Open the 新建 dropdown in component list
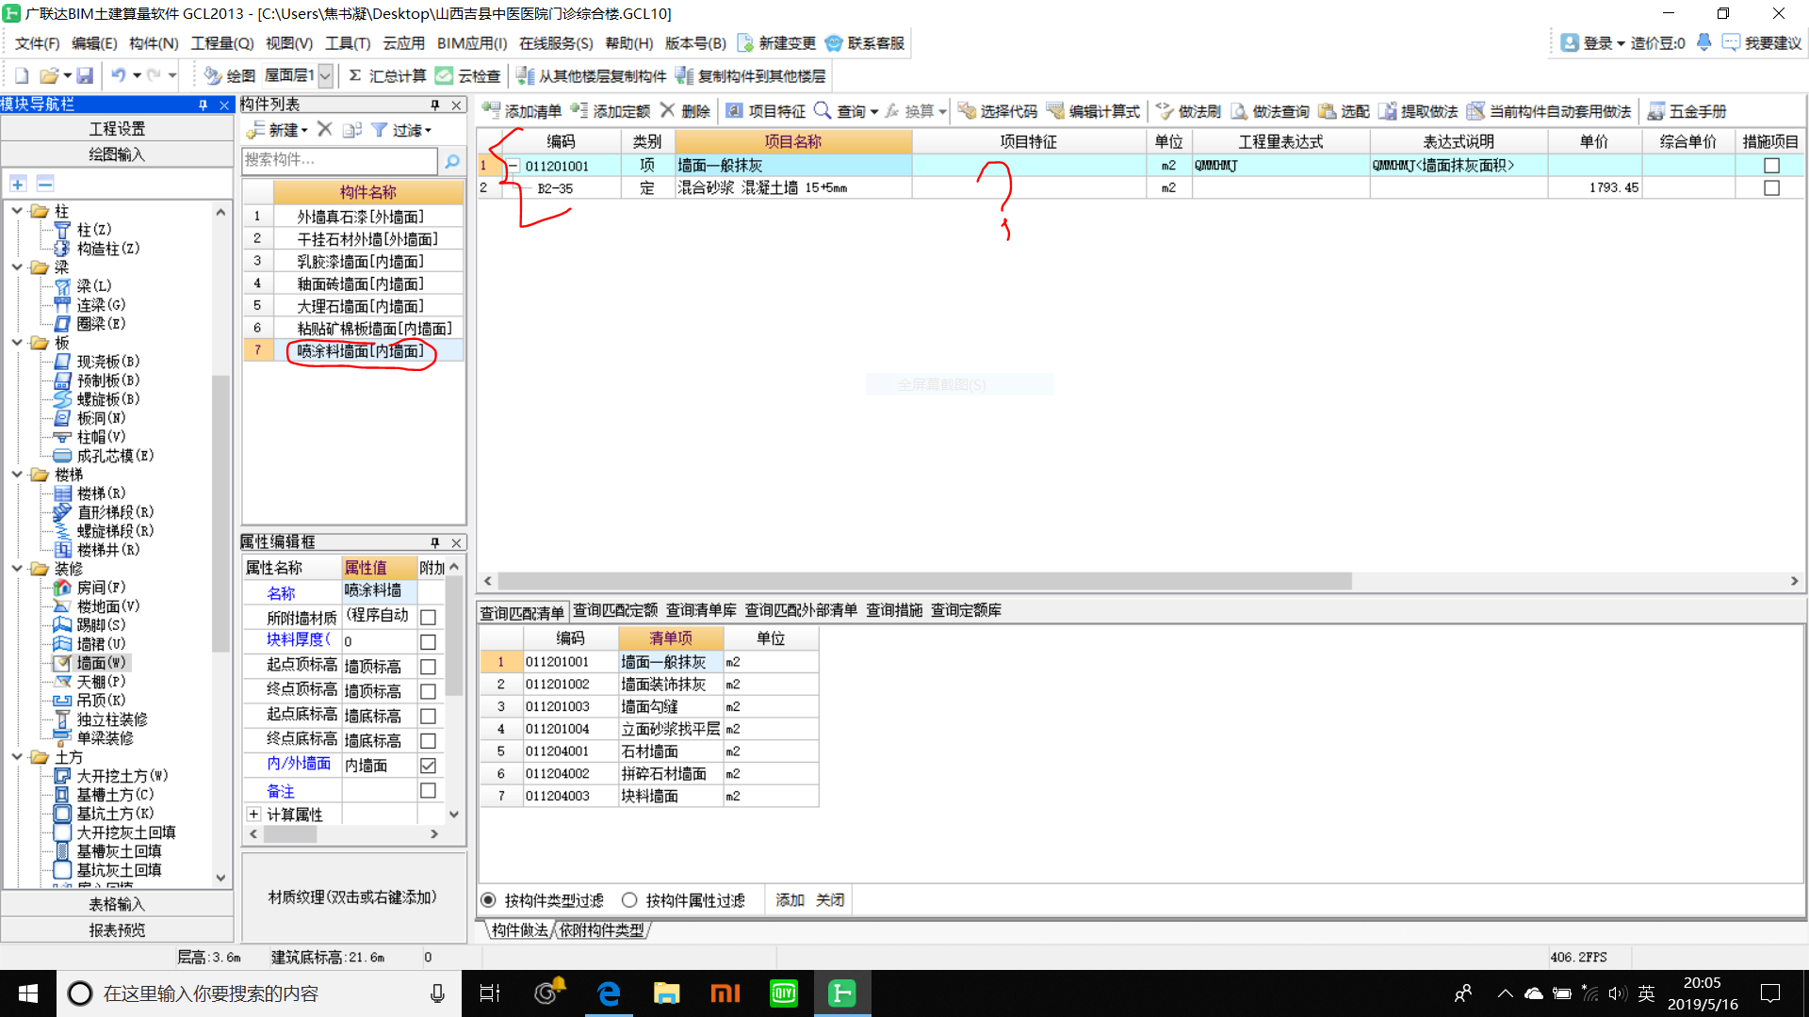Viewport: 1809px width, 1017px height. pos(304,130)
